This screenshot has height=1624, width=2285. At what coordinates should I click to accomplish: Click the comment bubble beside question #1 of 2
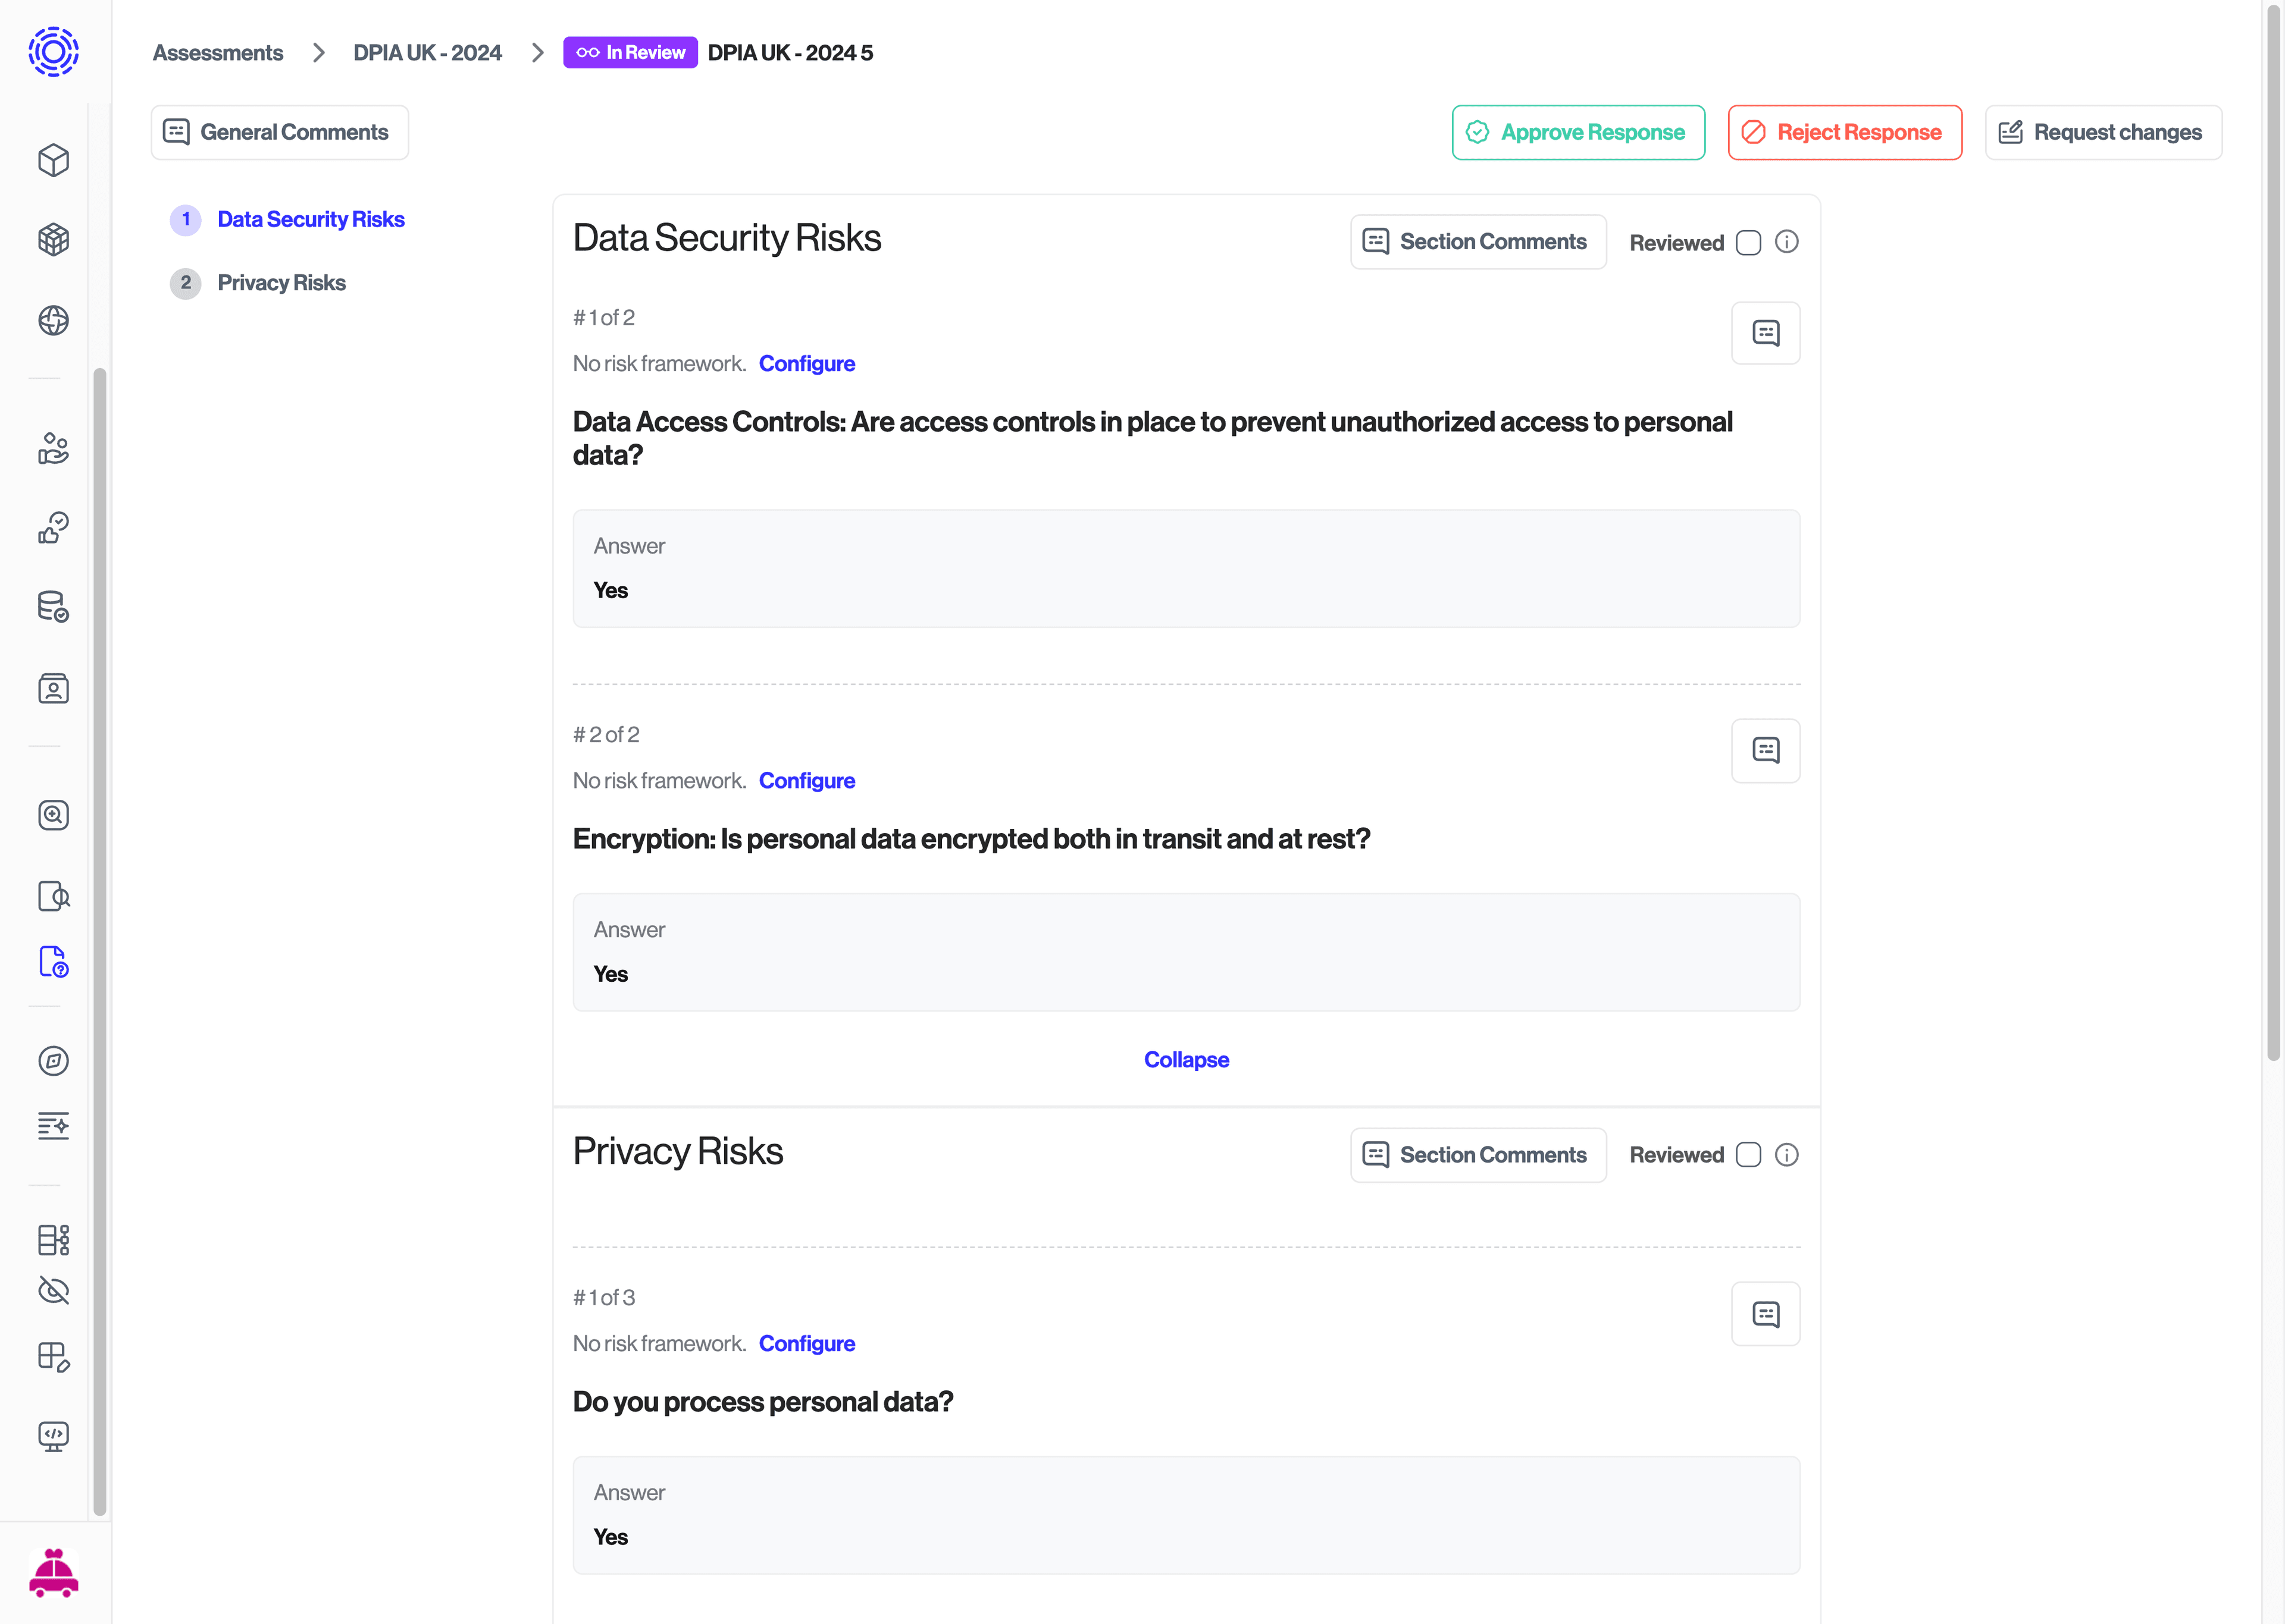click(x=1766, y=333)
